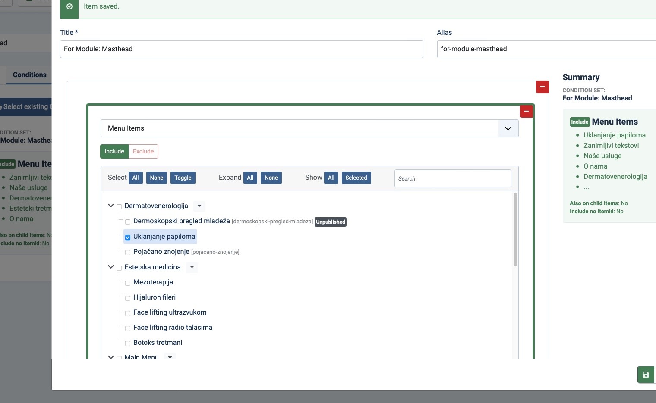656x403 pixels.
Task: Click the 'Alias' field label
Action: tap(445, 33)
